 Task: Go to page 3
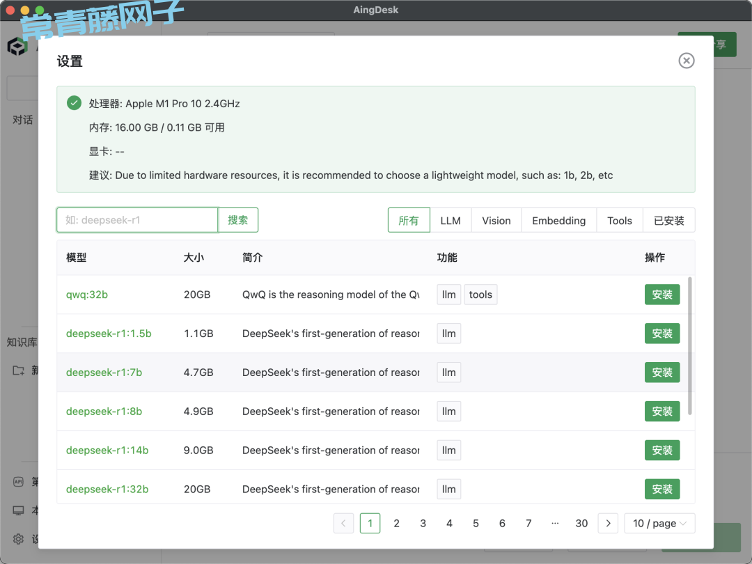click(423, 523)
